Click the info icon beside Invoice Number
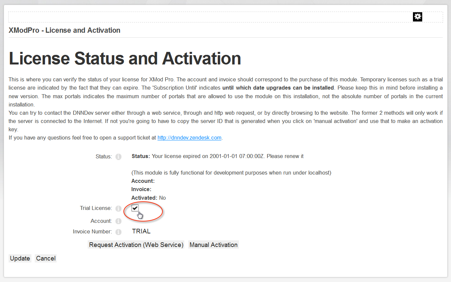Viewport: 451px width, 282px height. pos(118,232)
